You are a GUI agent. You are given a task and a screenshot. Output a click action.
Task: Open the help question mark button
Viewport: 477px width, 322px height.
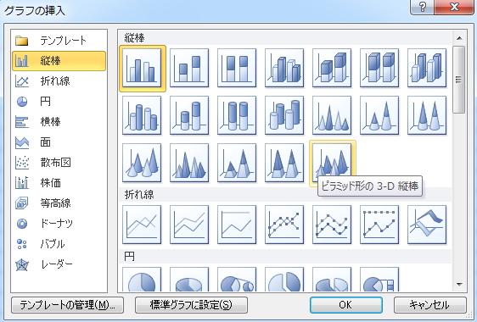pyautogui.click(x=422, y=7)
